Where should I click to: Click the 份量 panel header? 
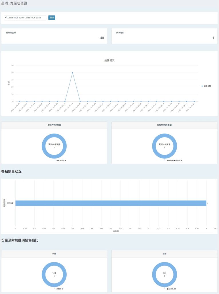click(54, 254)
